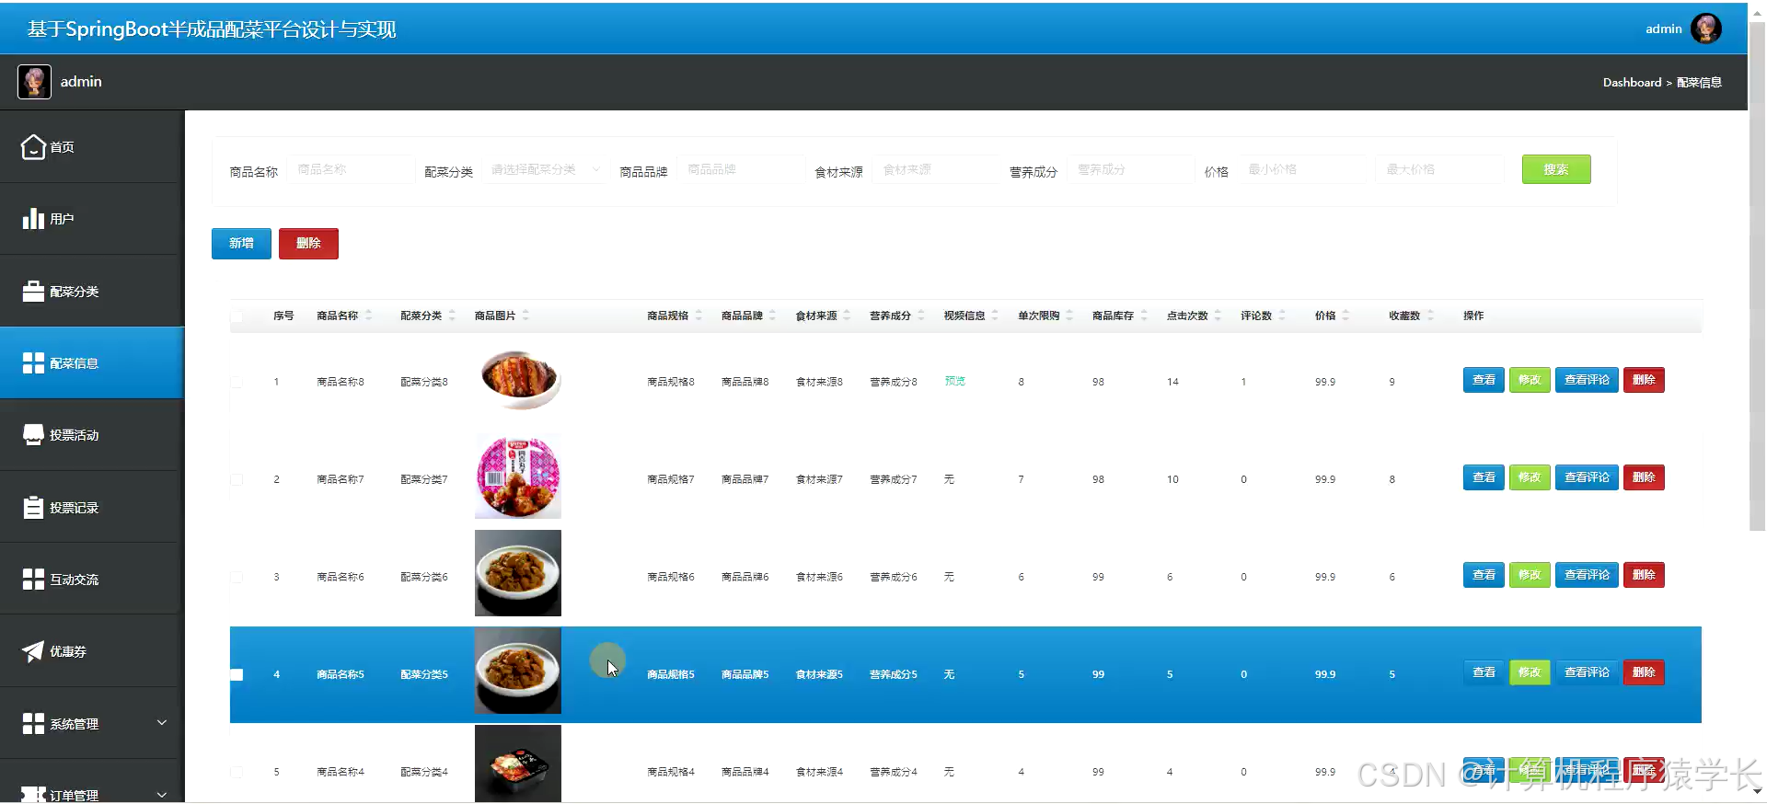
Task: Click 预览 video link in 商品名称8 row
Action: (x=954, y=381)
